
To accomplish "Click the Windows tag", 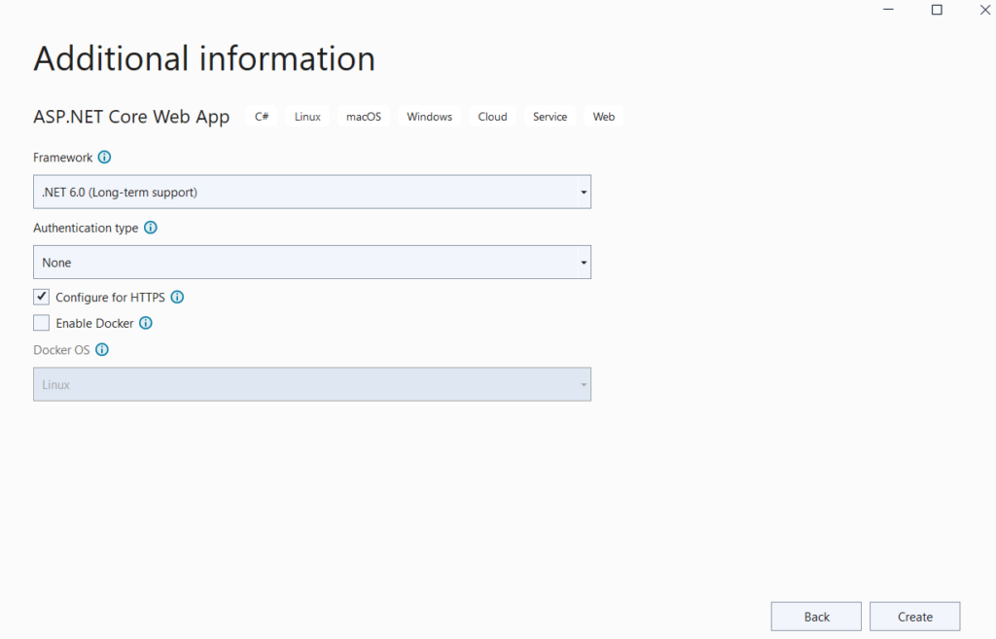I will 429,117.
